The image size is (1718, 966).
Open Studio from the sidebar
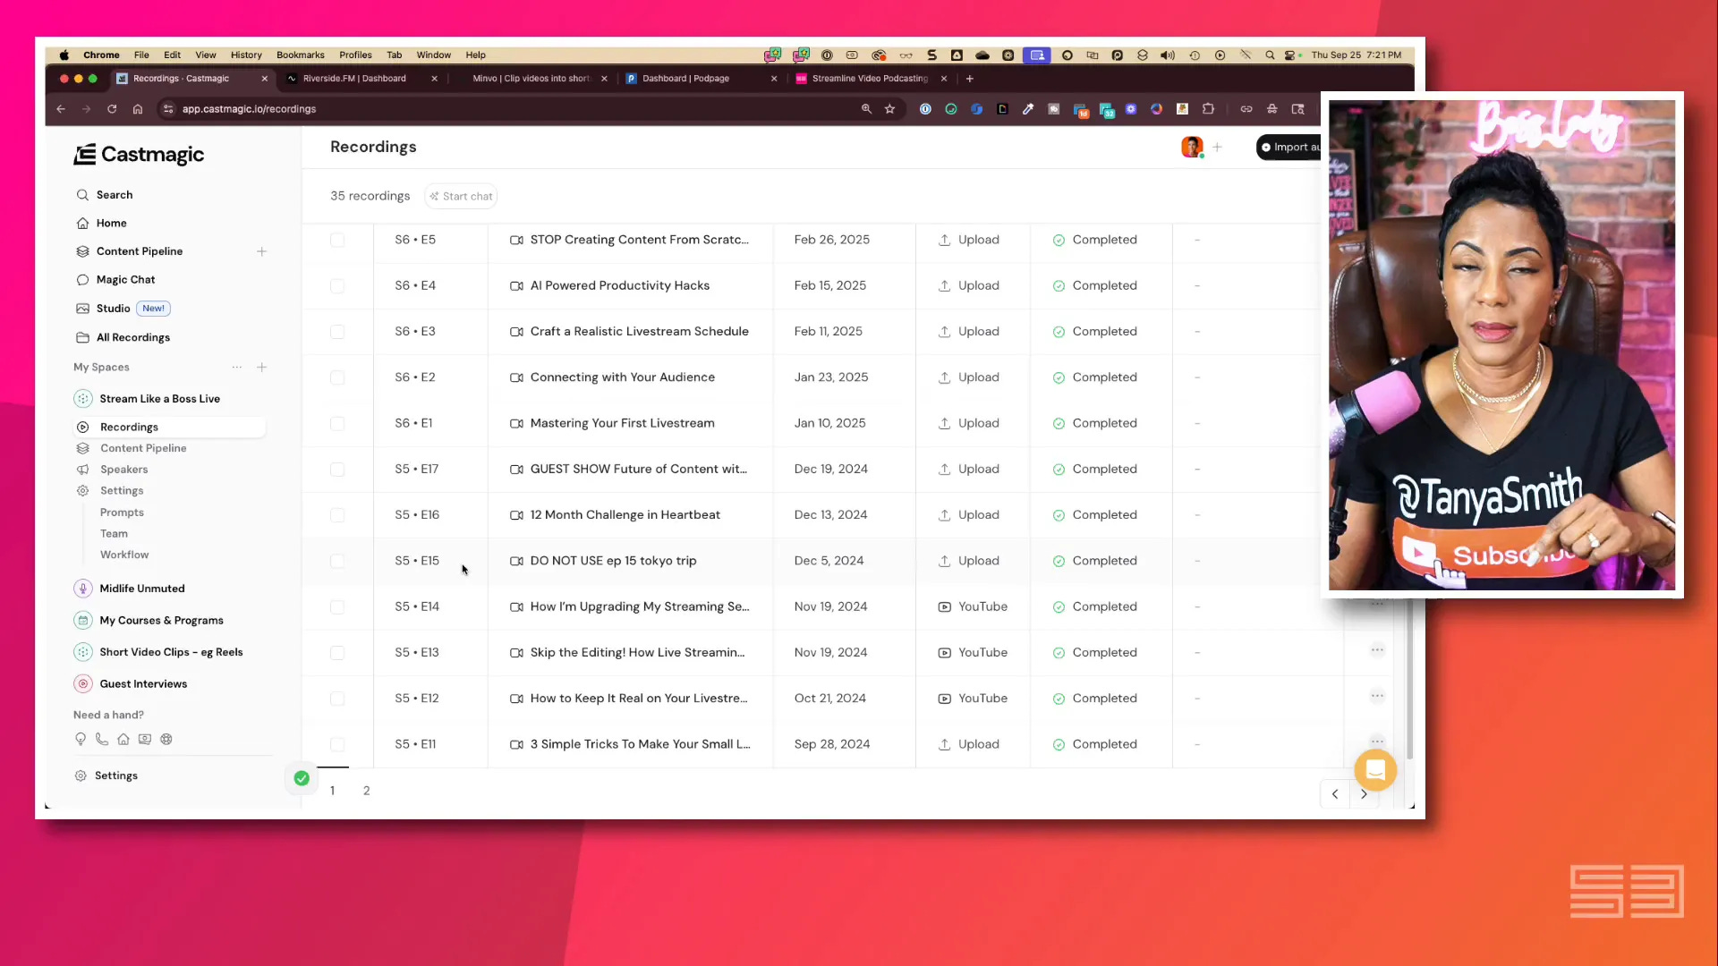(x=113, y=309)
